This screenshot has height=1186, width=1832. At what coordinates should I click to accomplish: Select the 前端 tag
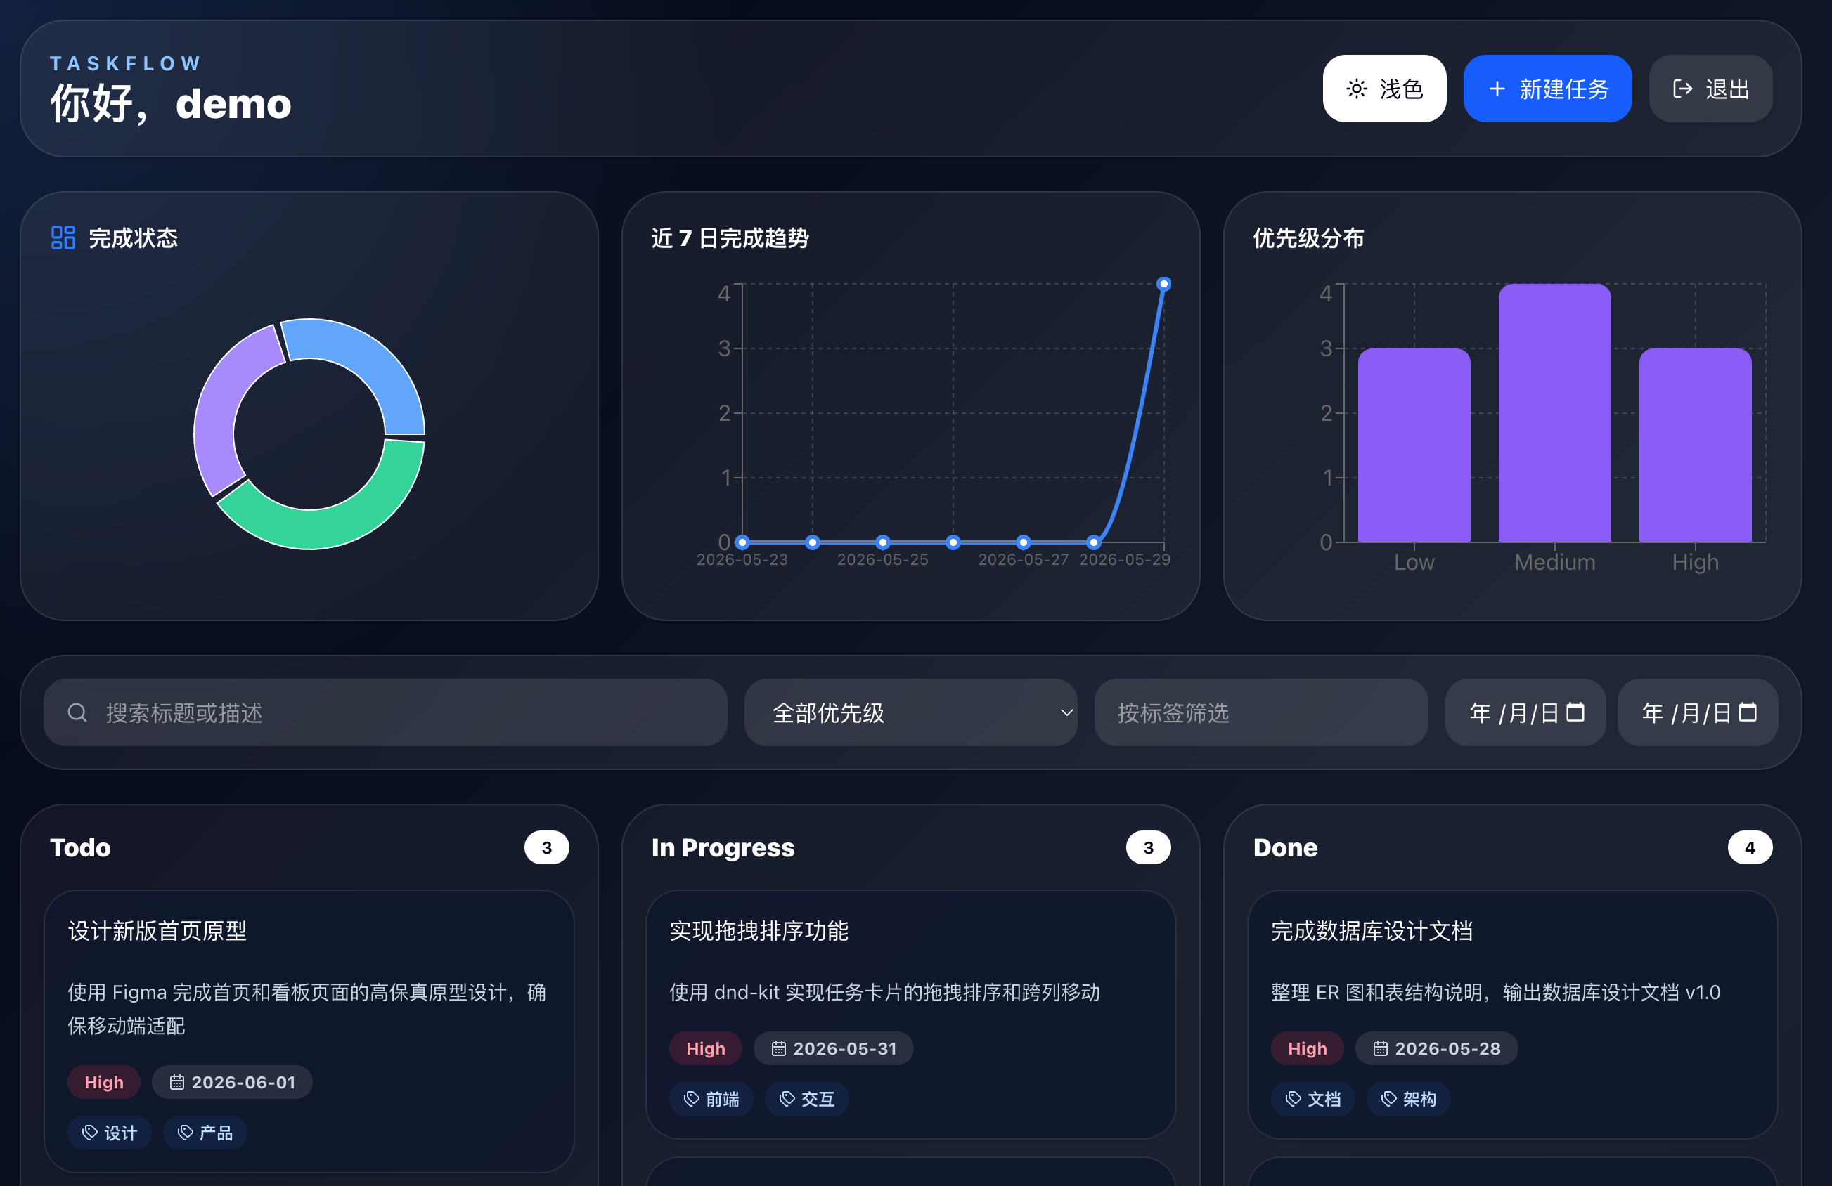point(711,1098)
